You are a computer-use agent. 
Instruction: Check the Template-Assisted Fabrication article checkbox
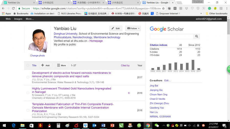pos(28,110)
